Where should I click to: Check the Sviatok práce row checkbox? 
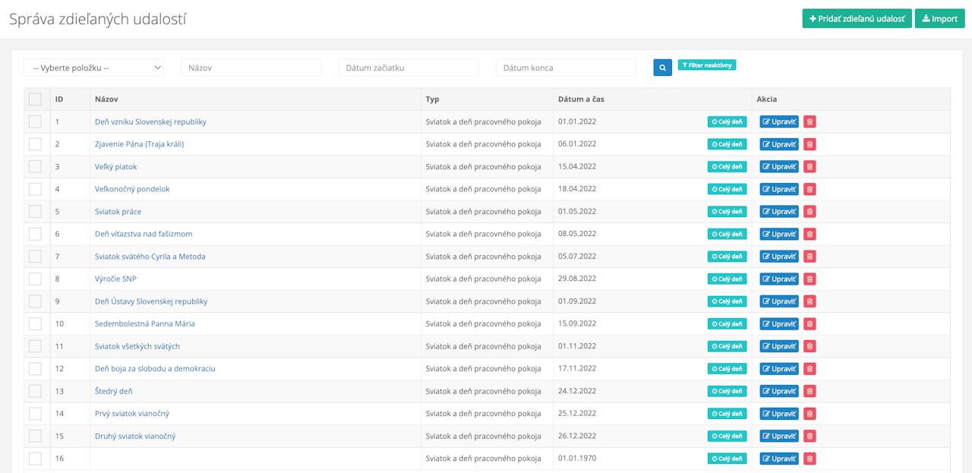click(35, 212)
